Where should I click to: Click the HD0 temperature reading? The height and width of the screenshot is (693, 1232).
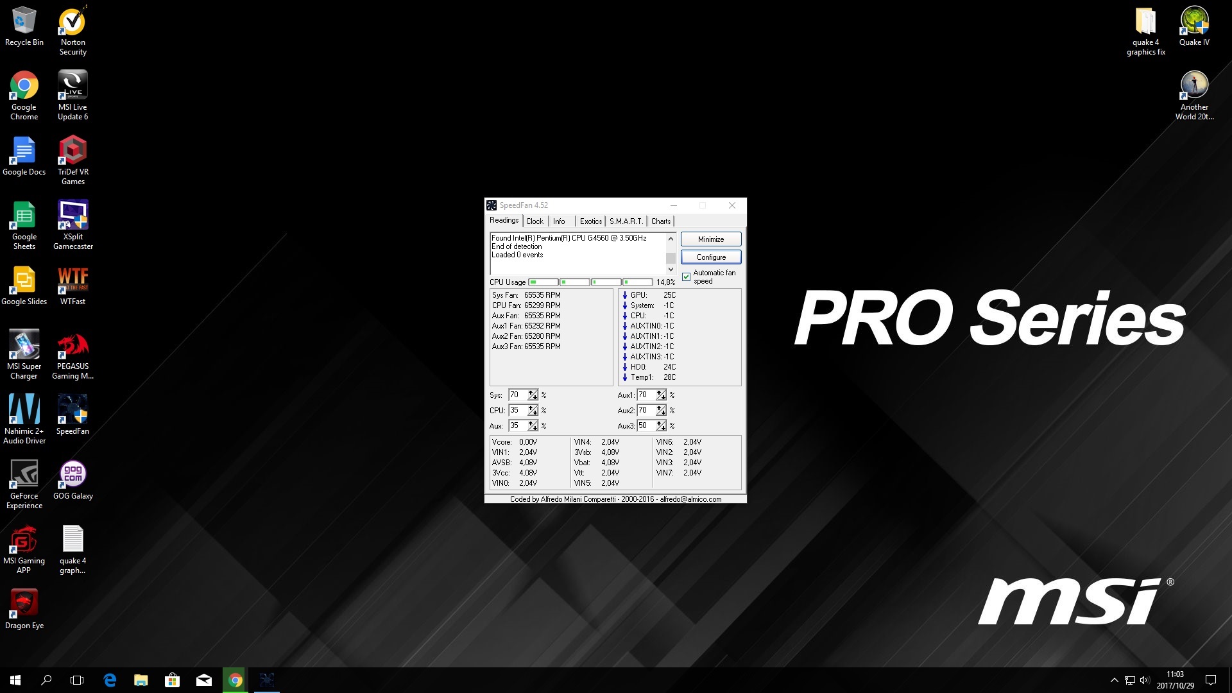pos(649,367)
